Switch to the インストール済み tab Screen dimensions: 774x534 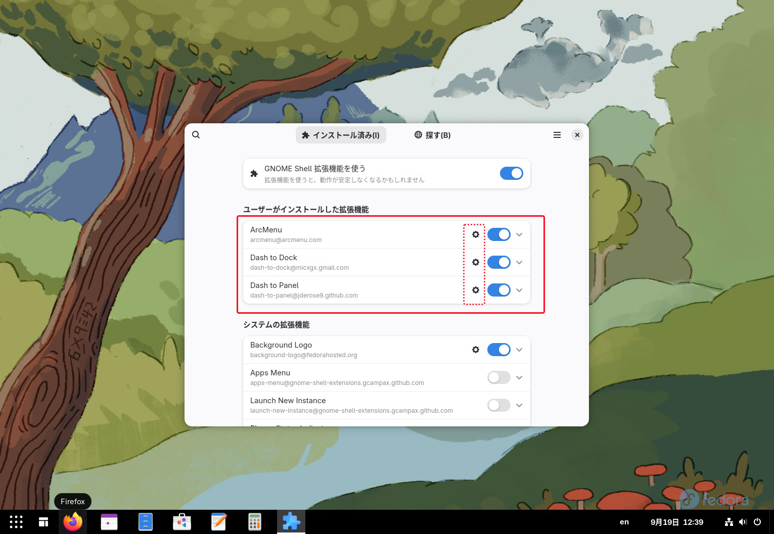pos(341,135)
